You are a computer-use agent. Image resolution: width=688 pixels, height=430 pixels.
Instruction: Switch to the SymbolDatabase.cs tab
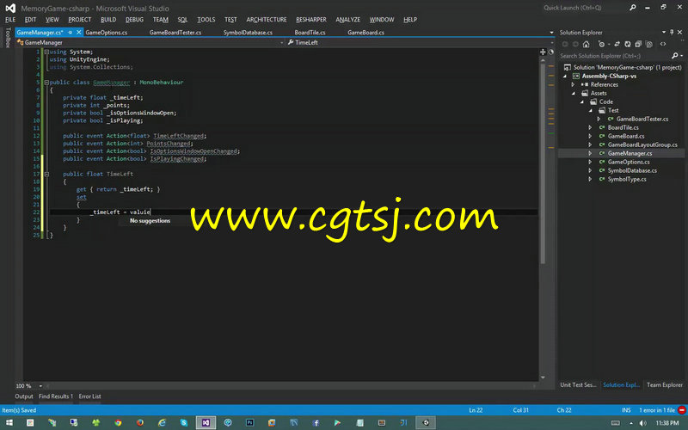tap(248, 32)
